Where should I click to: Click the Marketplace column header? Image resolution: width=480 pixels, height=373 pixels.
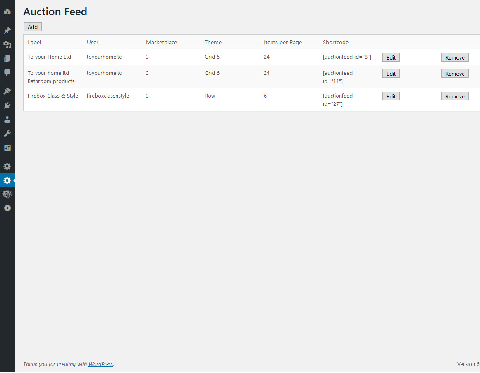pos(161,42)
